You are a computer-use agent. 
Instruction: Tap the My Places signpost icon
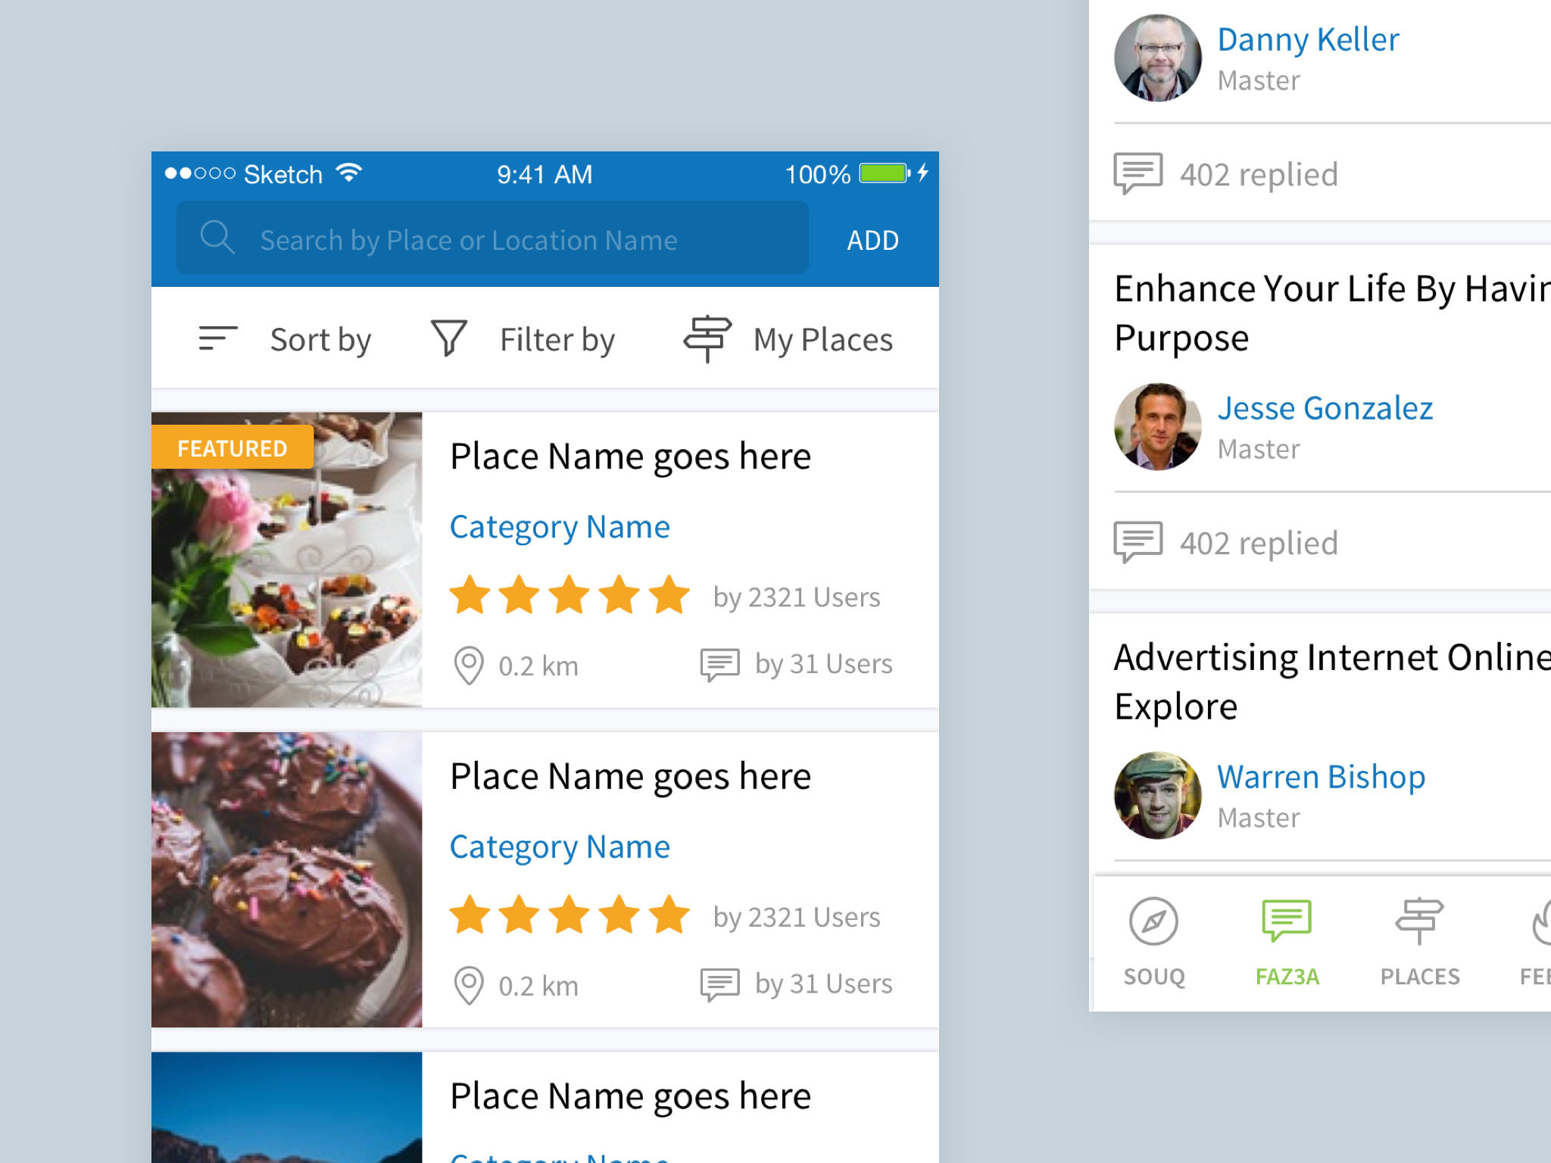[707, 338]
